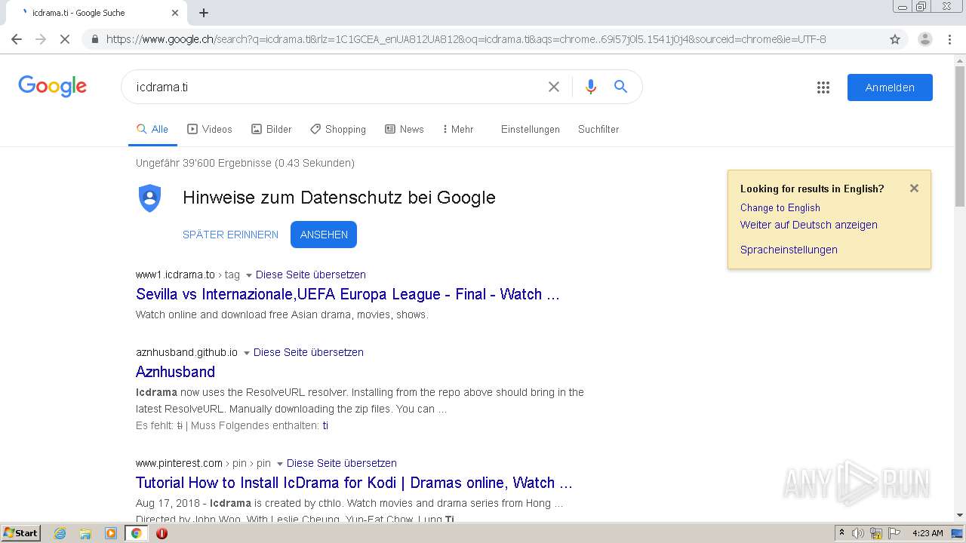Translate the www1.icdrama.to result page
The image size is (966, 543).
(x=311, y=275)
